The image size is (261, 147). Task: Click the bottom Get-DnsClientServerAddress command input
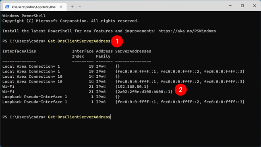(x=79, y=117)
